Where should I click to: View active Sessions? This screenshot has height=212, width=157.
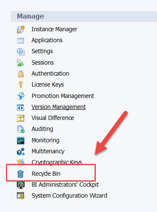[43, 63]
